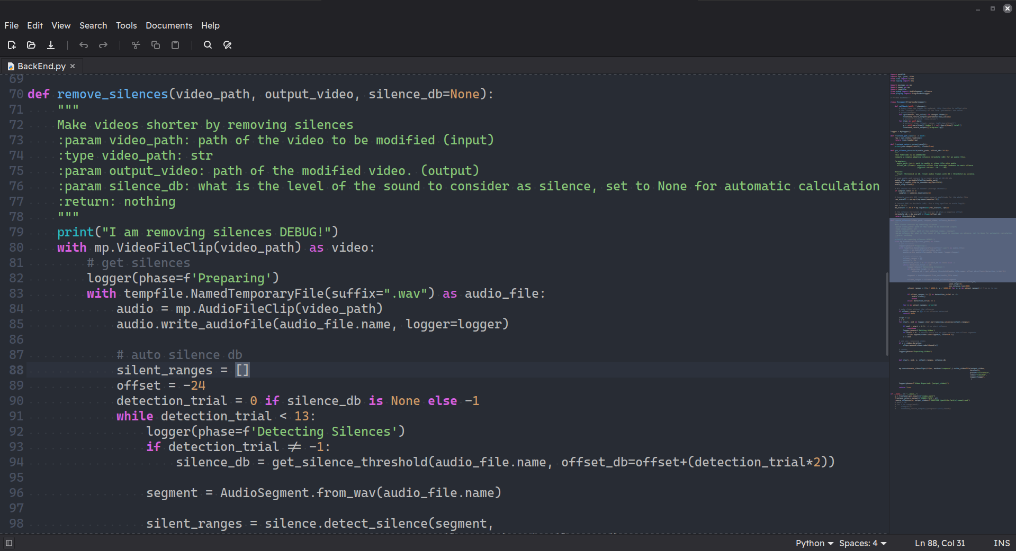
Task: Open the Tools menu
Action: point(126,25)
